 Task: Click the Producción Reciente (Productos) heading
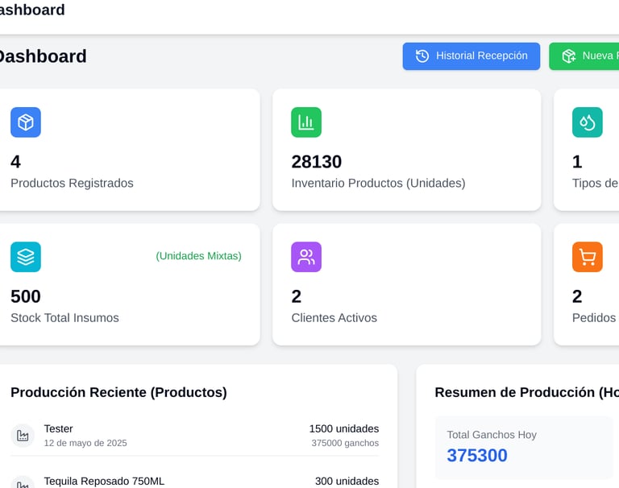click(118, 392)
